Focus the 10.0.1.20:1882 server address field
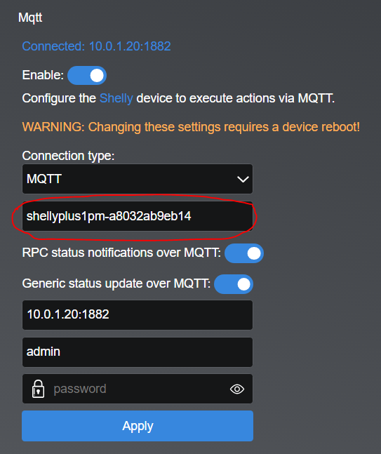The width and height of the screenshot is (381, 454). 138,315
